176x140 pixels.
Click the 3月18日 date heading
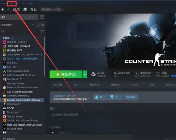click(x=54, y=128)
